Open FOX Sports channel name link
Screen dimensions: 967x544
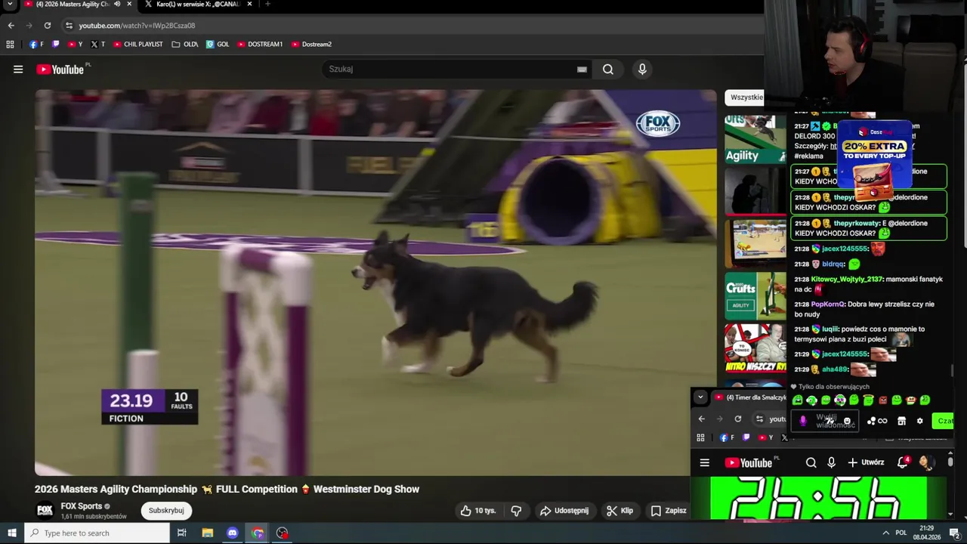click(x=82, y=506)
